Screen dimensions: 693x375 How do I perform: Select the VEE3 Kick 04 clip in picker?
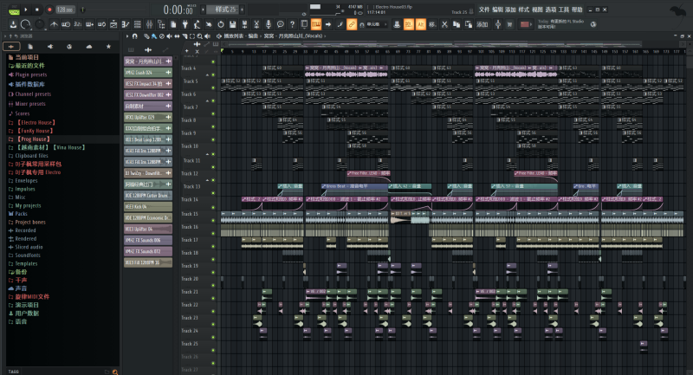click(147, 206)
